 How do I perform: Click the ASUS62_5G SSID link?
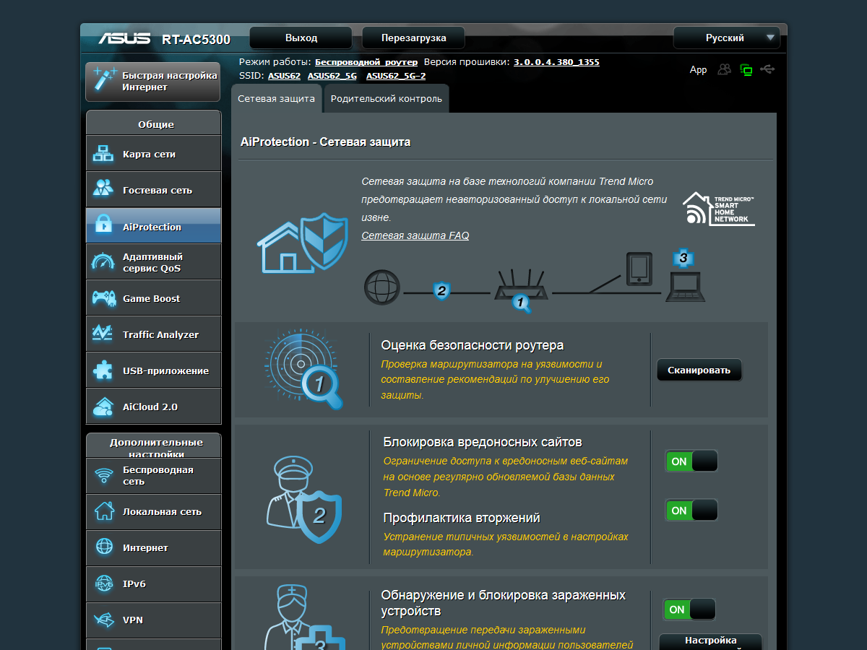(x=332, y=76)
